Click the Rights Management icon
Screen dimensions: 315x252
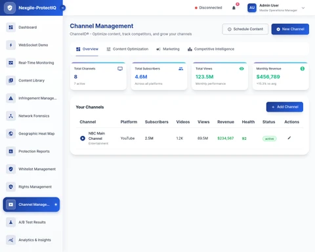coord(10,187)
